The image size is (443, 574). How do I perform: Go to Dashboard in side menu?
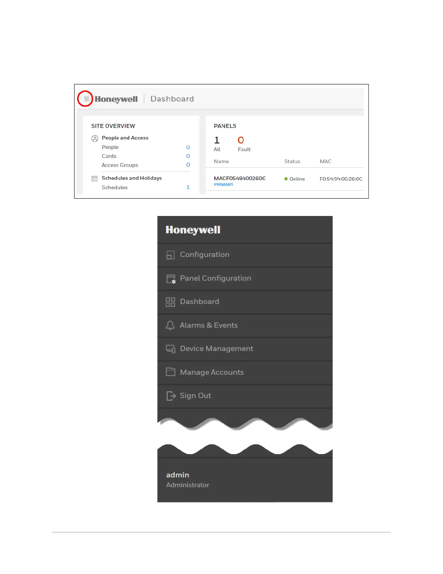245,302
